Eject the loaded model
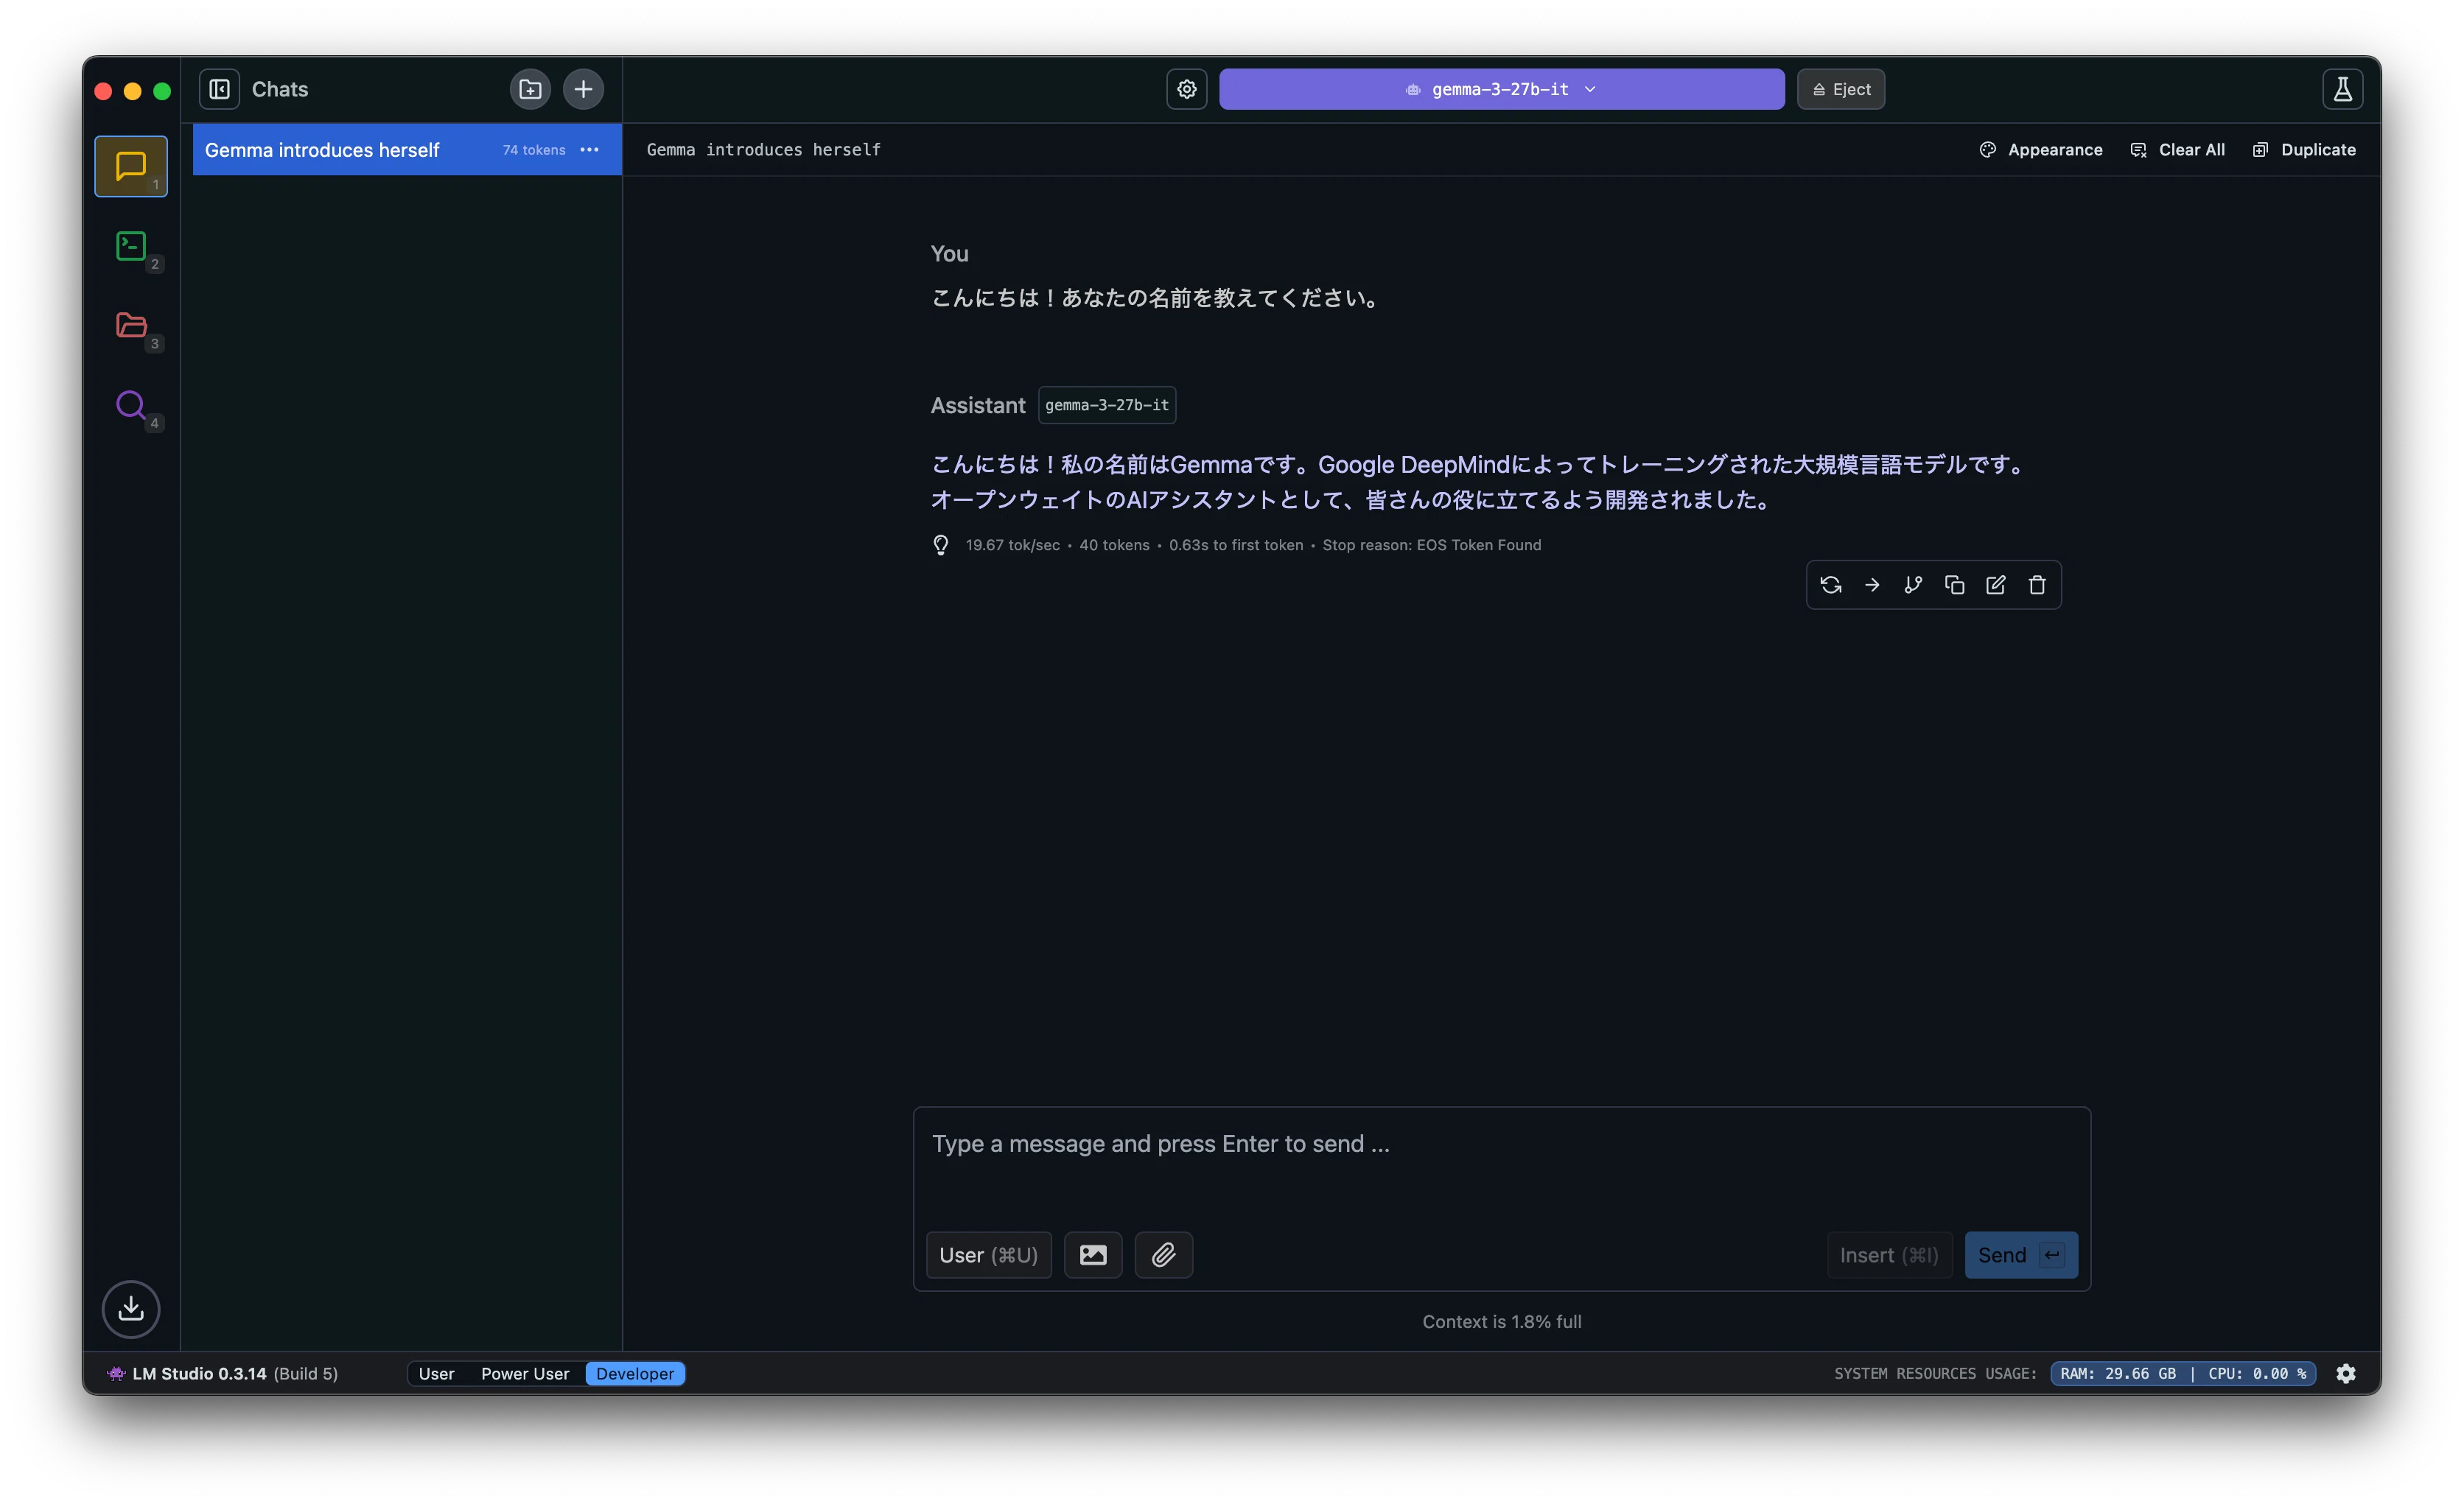This screenshot has height=1504, width=2464. (1841, 89)
